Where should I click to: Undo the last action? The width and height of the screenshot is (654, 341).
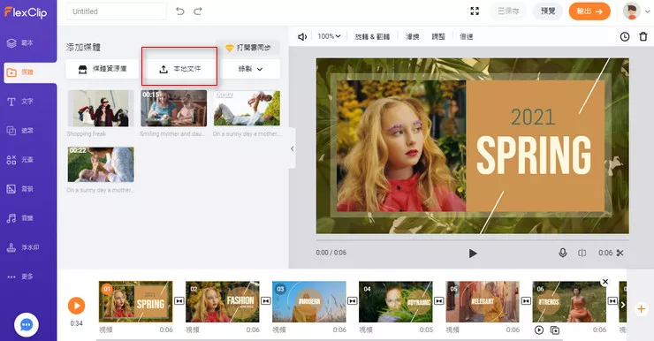click(179, 11)
